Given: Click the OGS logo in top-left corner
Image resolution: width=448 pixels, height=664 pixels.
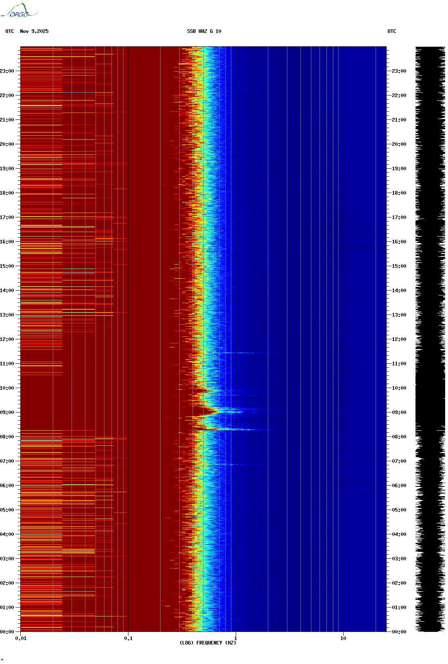Looking at the screenshot, I should [18, 11].
